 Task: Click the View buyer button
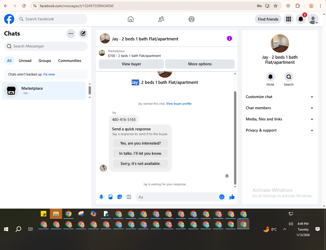[x=131, y=64]
